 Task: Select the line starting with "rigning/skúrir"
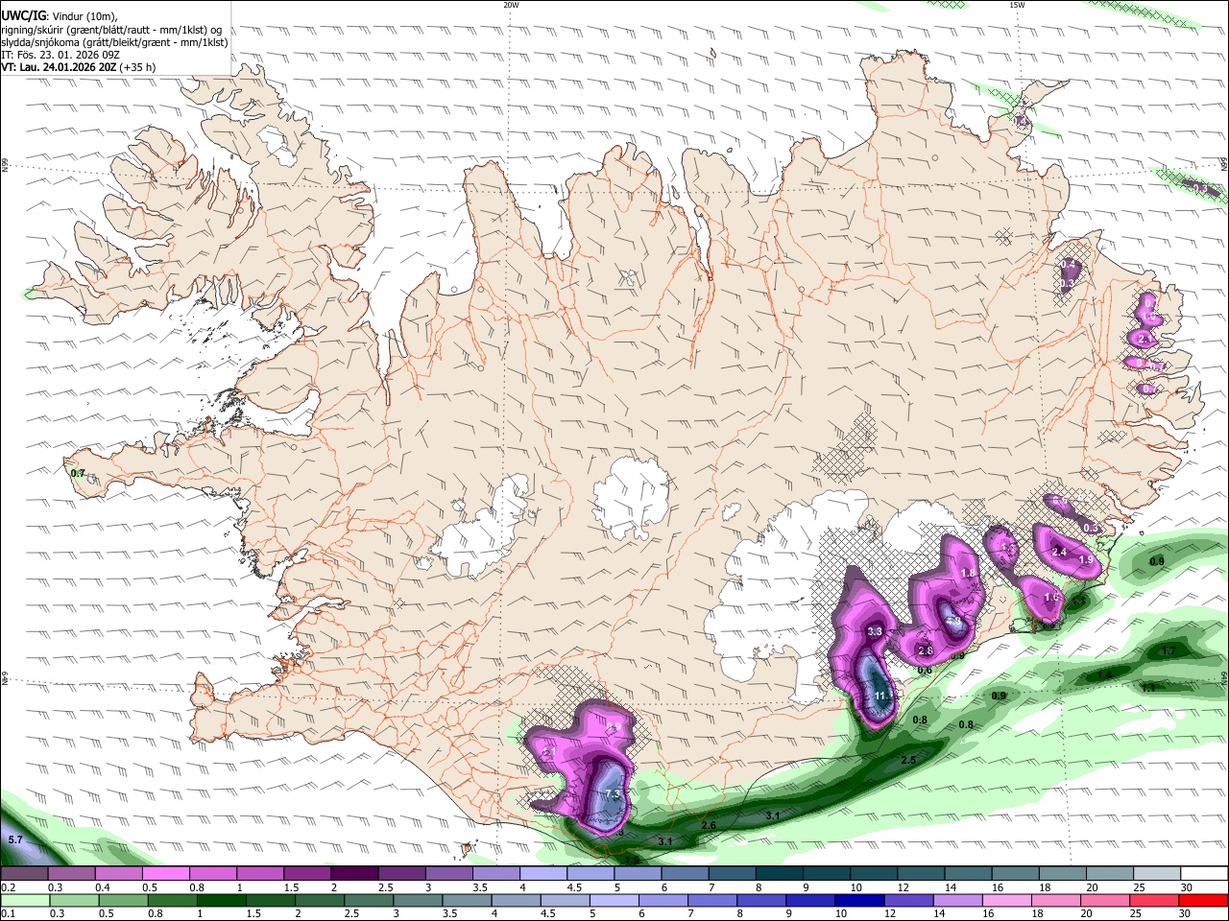111,29
